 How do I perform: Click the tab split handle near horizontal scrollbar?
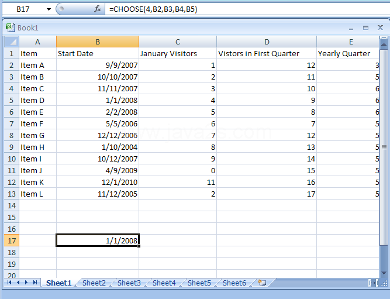point(370,283)
